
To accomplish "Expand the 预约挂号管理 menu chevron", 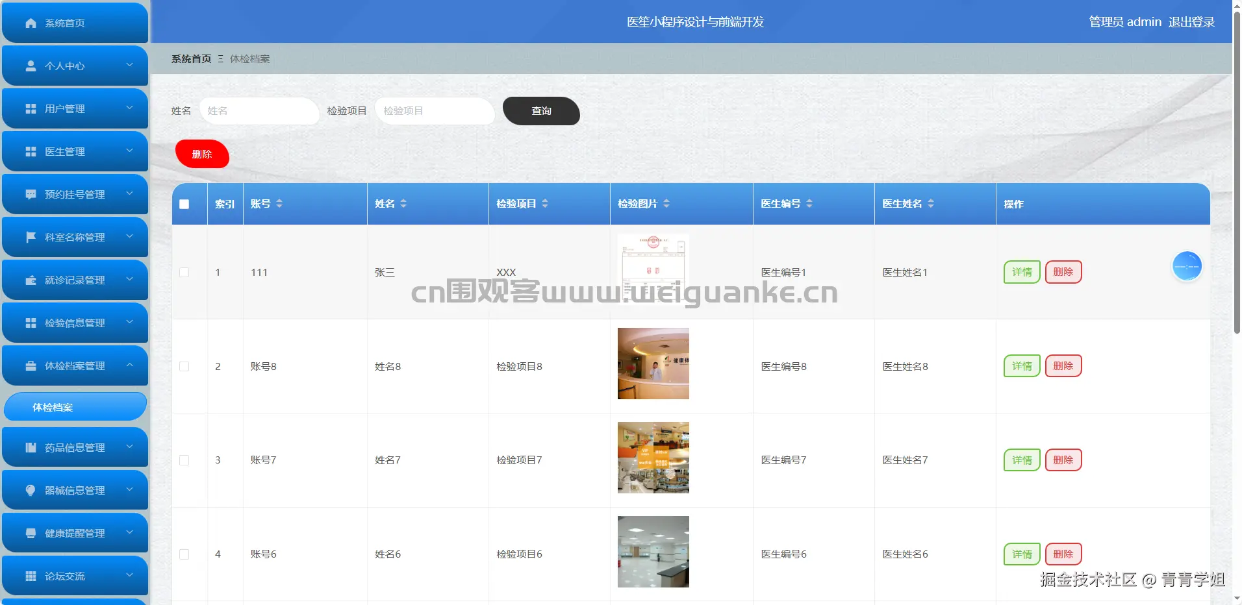I will (129, 193).
